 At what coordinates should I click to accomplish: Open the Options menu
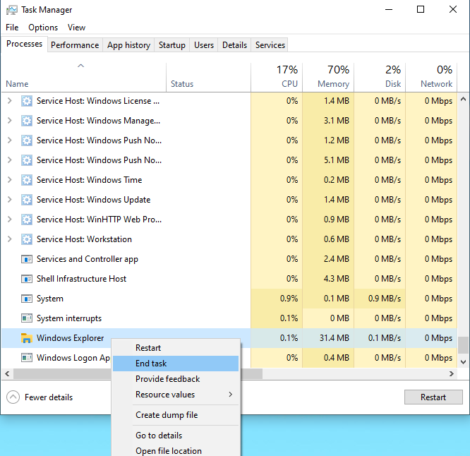point(43,28)
